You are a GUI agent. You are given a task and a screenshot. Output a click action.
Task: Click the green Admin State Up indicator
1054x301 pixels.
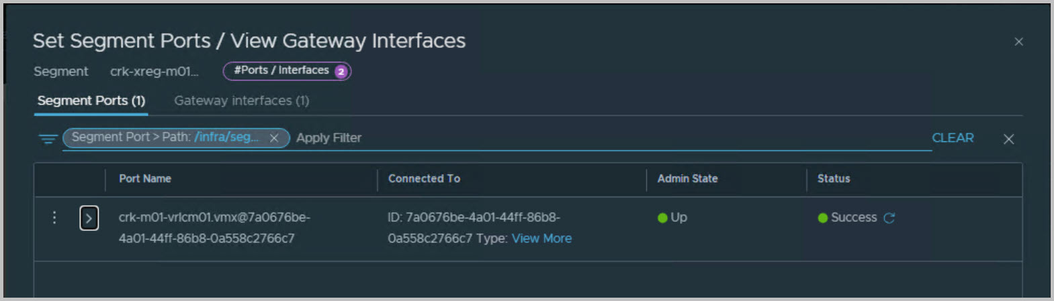coord(662,218)
